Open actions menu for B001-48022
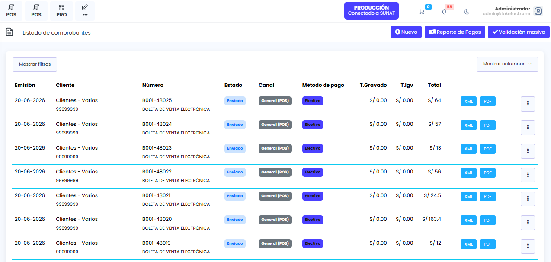Image resolution: width=551 pixels, height=262 pixels. click(528, 175)
